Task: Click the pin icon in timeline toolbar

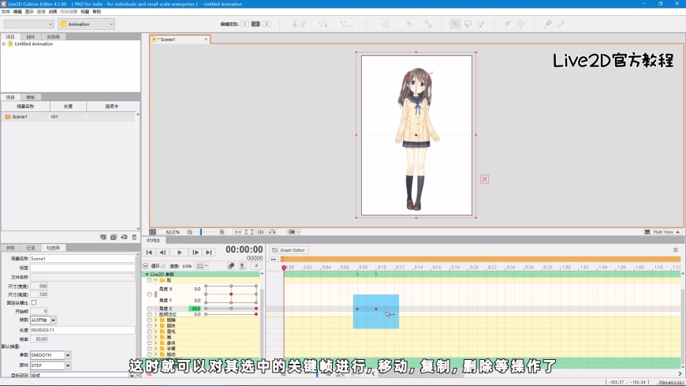Action: coord(242,266)
